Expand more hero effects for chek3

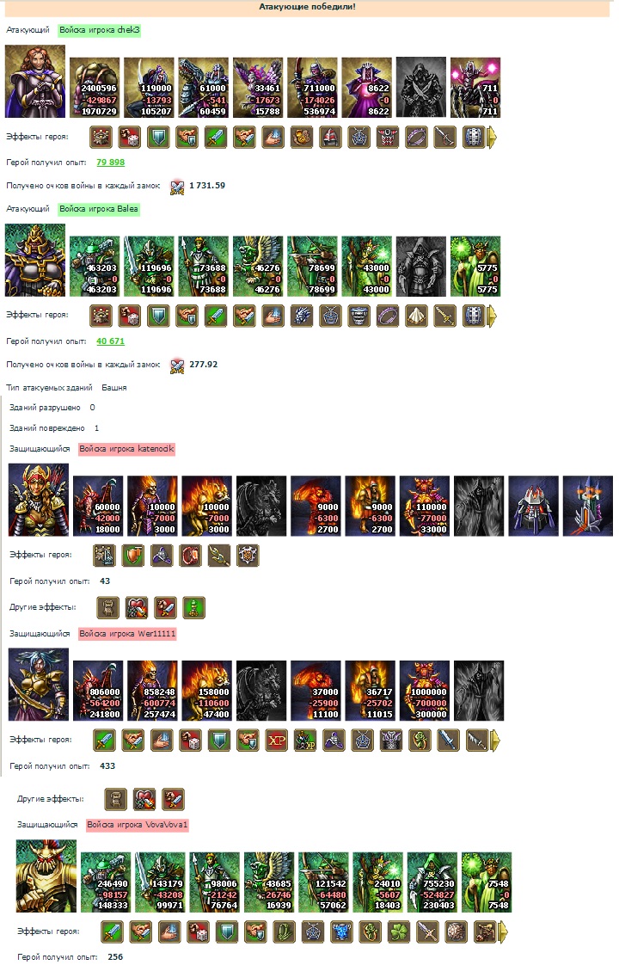[x=492, y=138]
